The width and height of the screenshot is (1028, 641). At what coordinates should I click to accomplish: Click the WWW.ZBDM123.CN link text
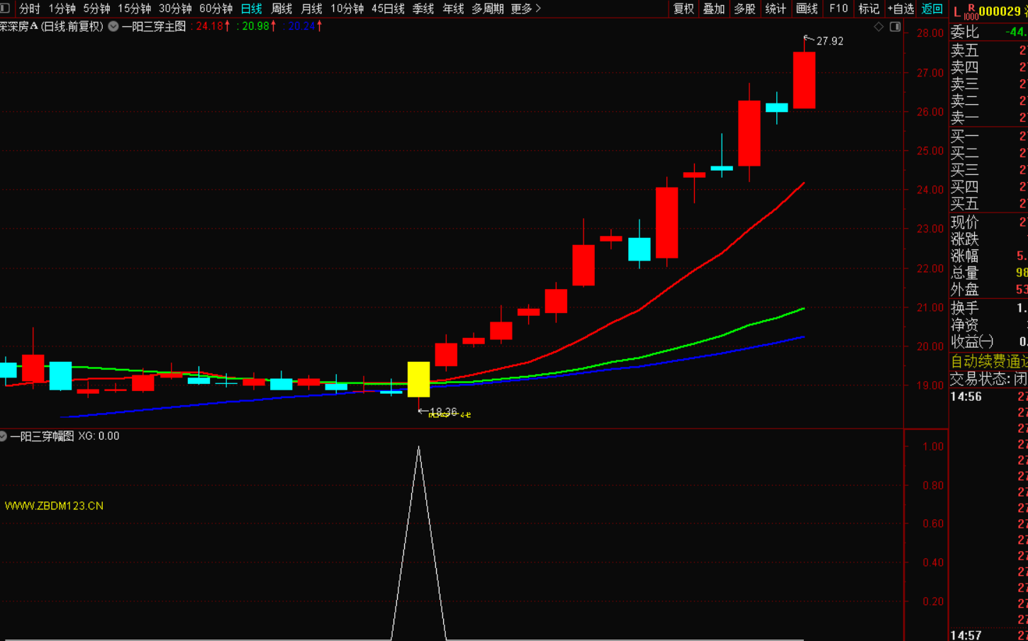click(x=54, y=506)
